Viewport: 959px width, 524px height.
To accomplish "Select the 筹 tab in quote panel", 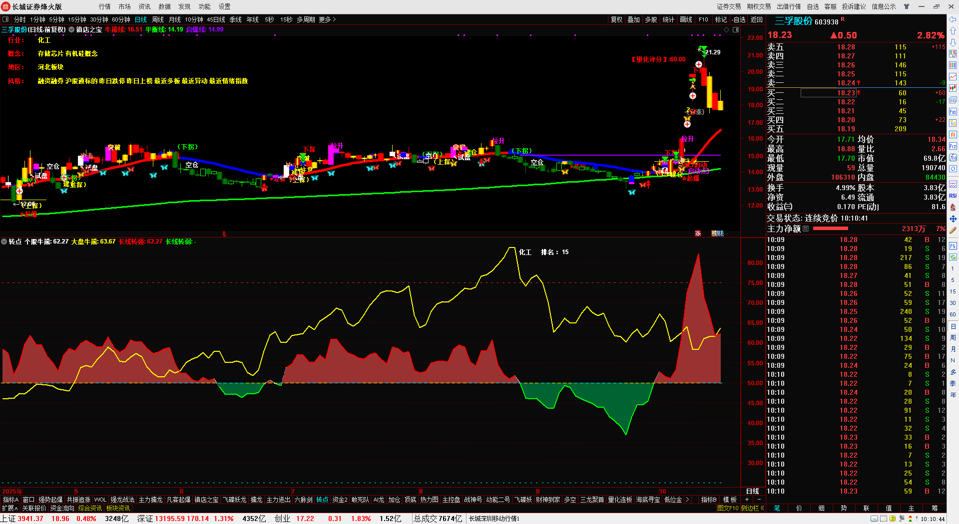I will point(935,508).
